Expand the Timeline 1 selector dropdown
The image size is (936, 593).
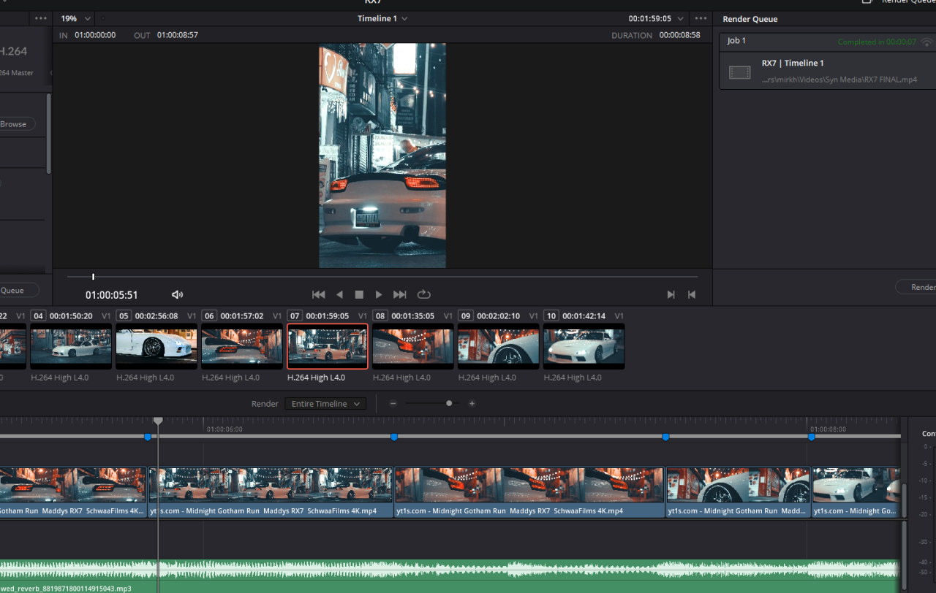(382, 18)
